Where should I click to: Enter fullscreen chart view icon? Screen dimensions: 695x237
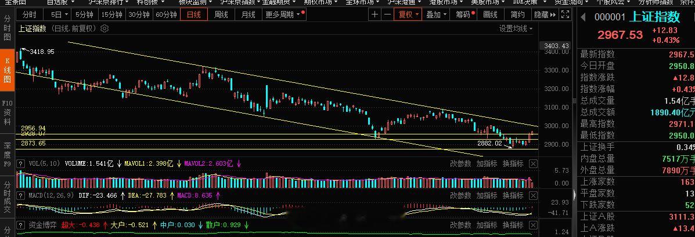tap(565, 14)
